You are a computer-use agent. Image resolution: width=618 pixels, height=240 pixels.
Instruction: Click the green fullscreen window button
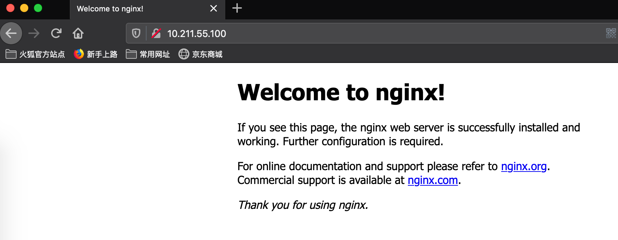(38, 8)
